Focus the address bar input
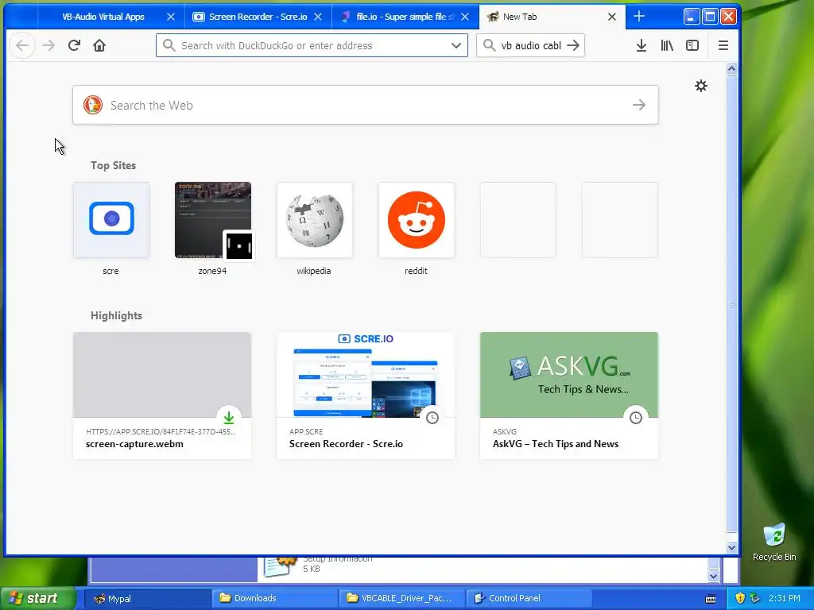Screen dimensions: 814x610 (312, 45)
